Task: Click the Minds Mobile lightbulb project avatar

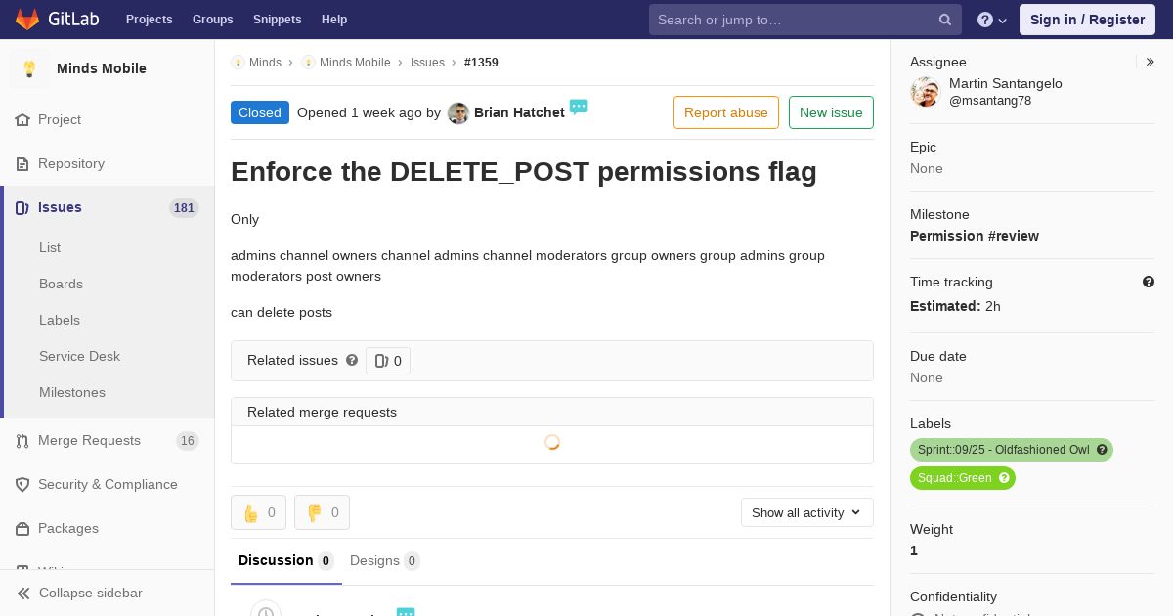Action: [x=29, y=68]
